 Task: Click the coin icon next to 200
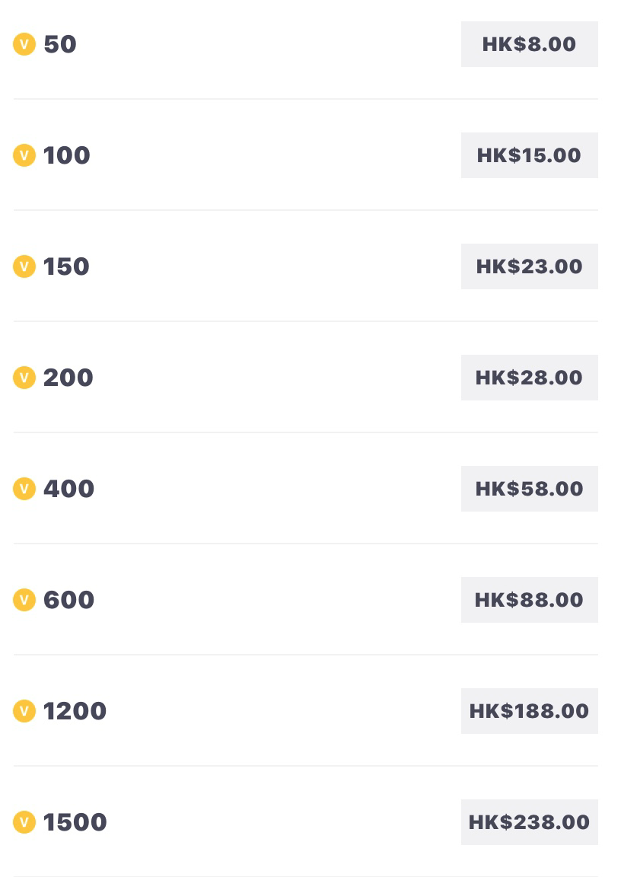24,378
